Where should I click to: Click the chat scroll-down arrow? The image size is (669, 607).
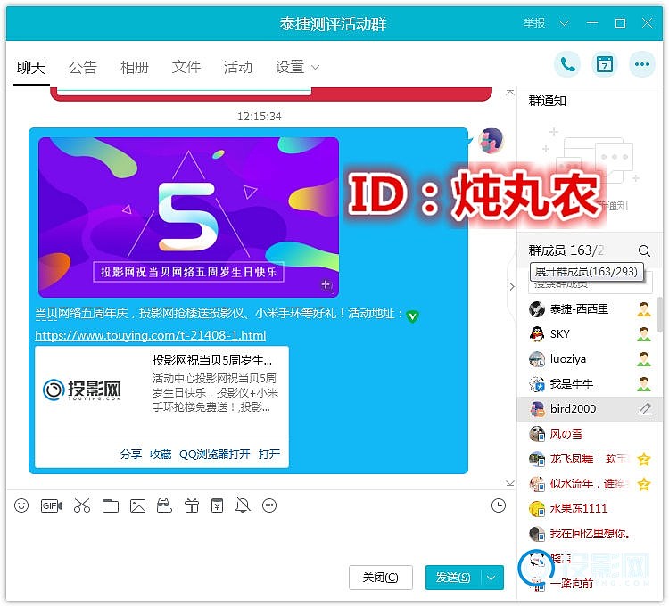click(x=510, y=483)
